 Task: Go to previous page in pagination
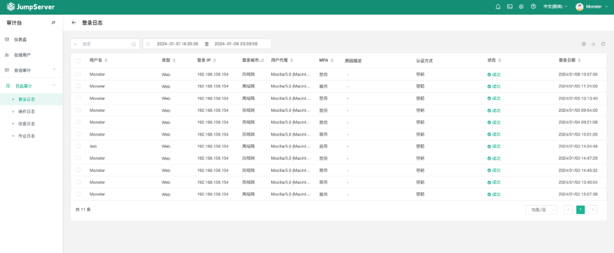click(569, 210)
